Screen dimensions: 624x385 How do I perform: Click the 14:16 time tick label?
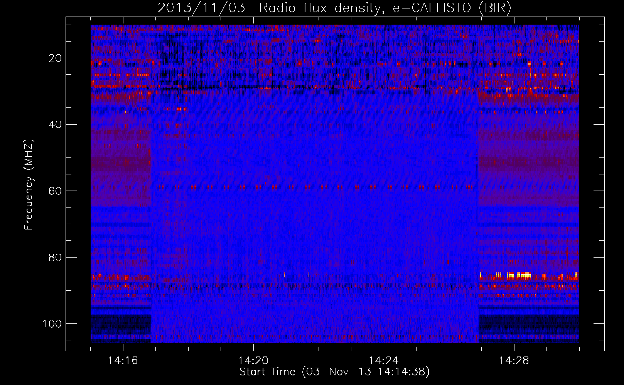(x=123, y=361)
